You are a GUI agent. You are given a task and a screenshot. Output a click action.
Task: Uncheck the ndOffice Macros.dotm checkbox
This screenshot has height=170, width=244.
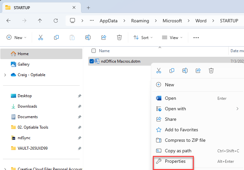point(91,61)
